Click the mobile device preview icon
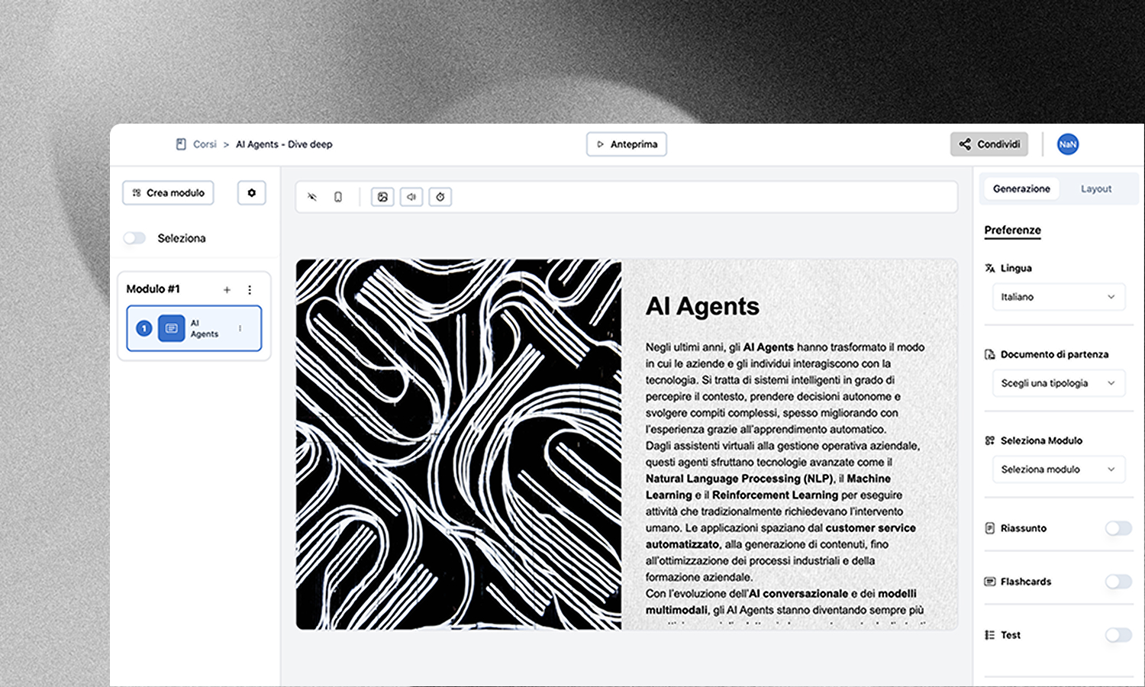1145x687 pixels. [338, 197]
